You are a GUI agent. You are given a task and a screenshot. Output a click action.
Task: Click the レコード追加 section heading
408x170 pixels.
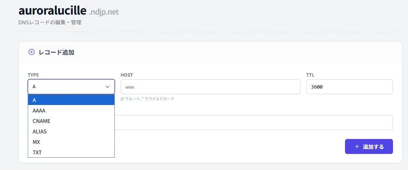click(x=56, y=52)
